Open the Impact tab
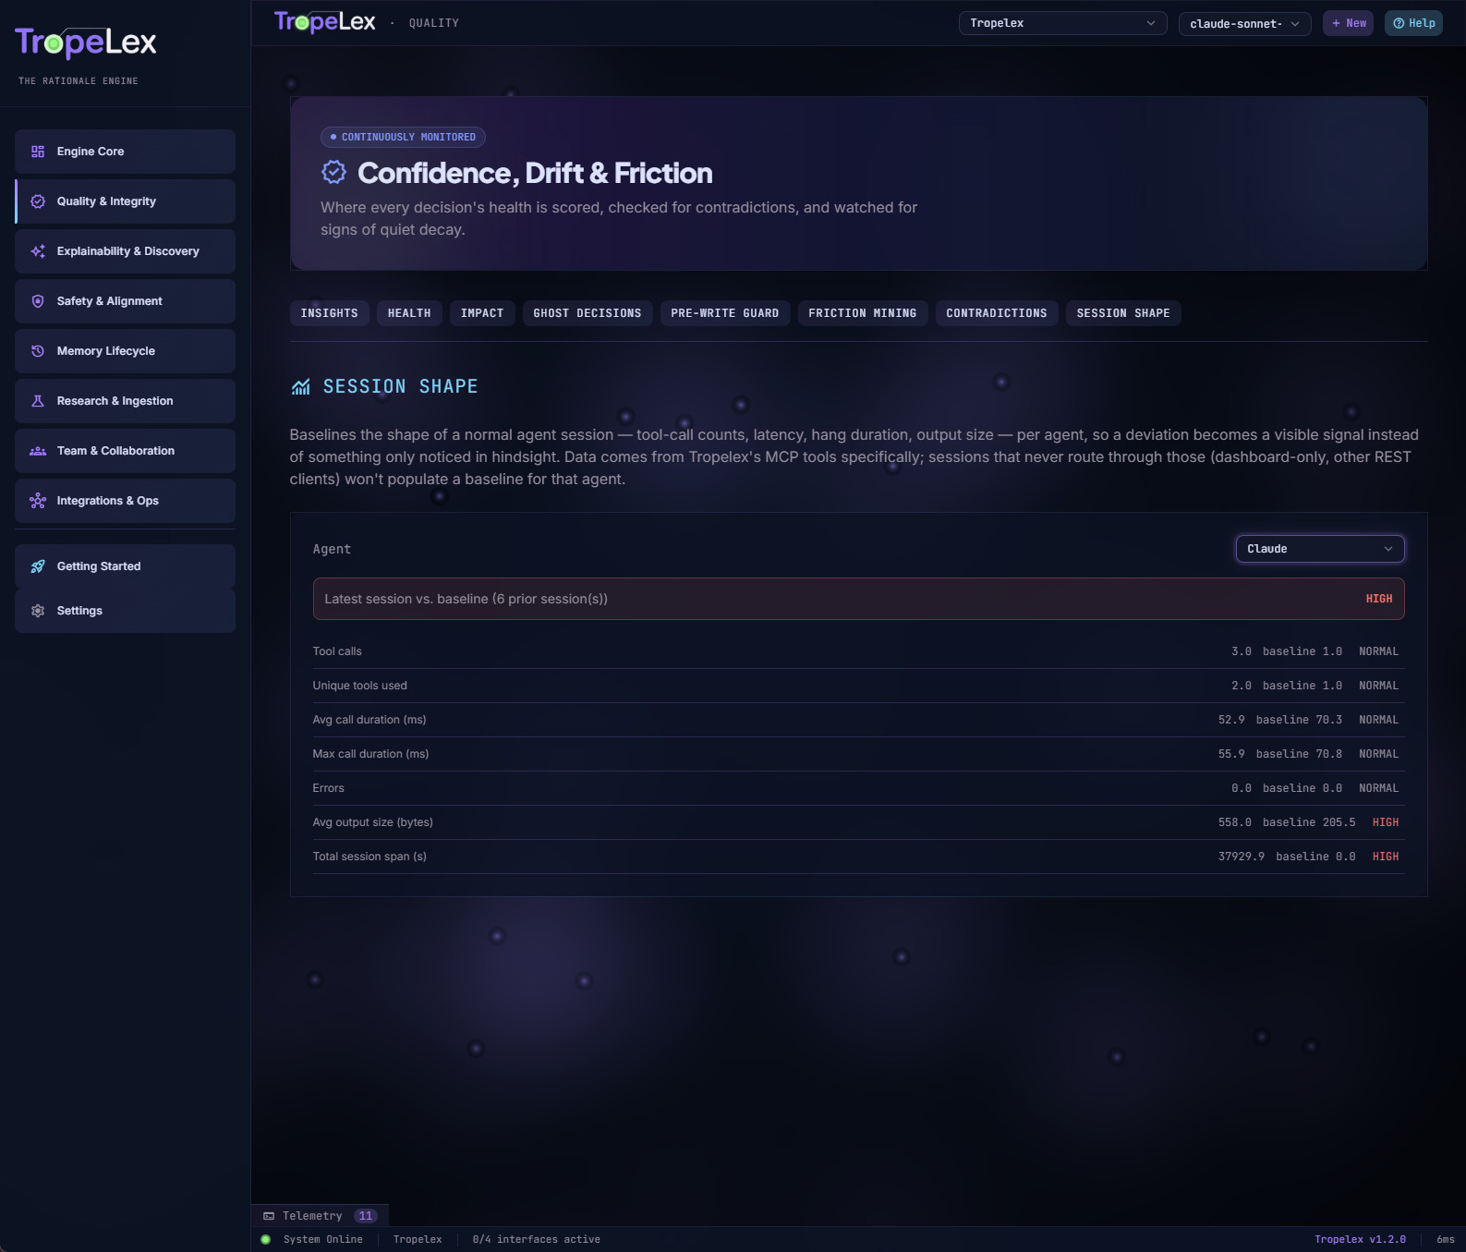1466x1252 pixels. click(x=482, y=313)
